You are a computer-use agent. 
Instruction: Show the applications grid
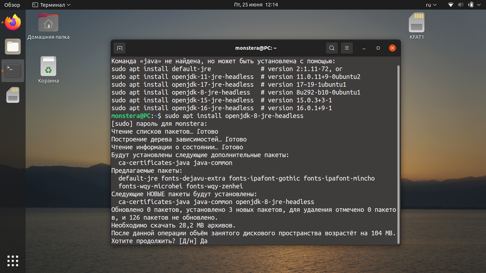[13, 261]
